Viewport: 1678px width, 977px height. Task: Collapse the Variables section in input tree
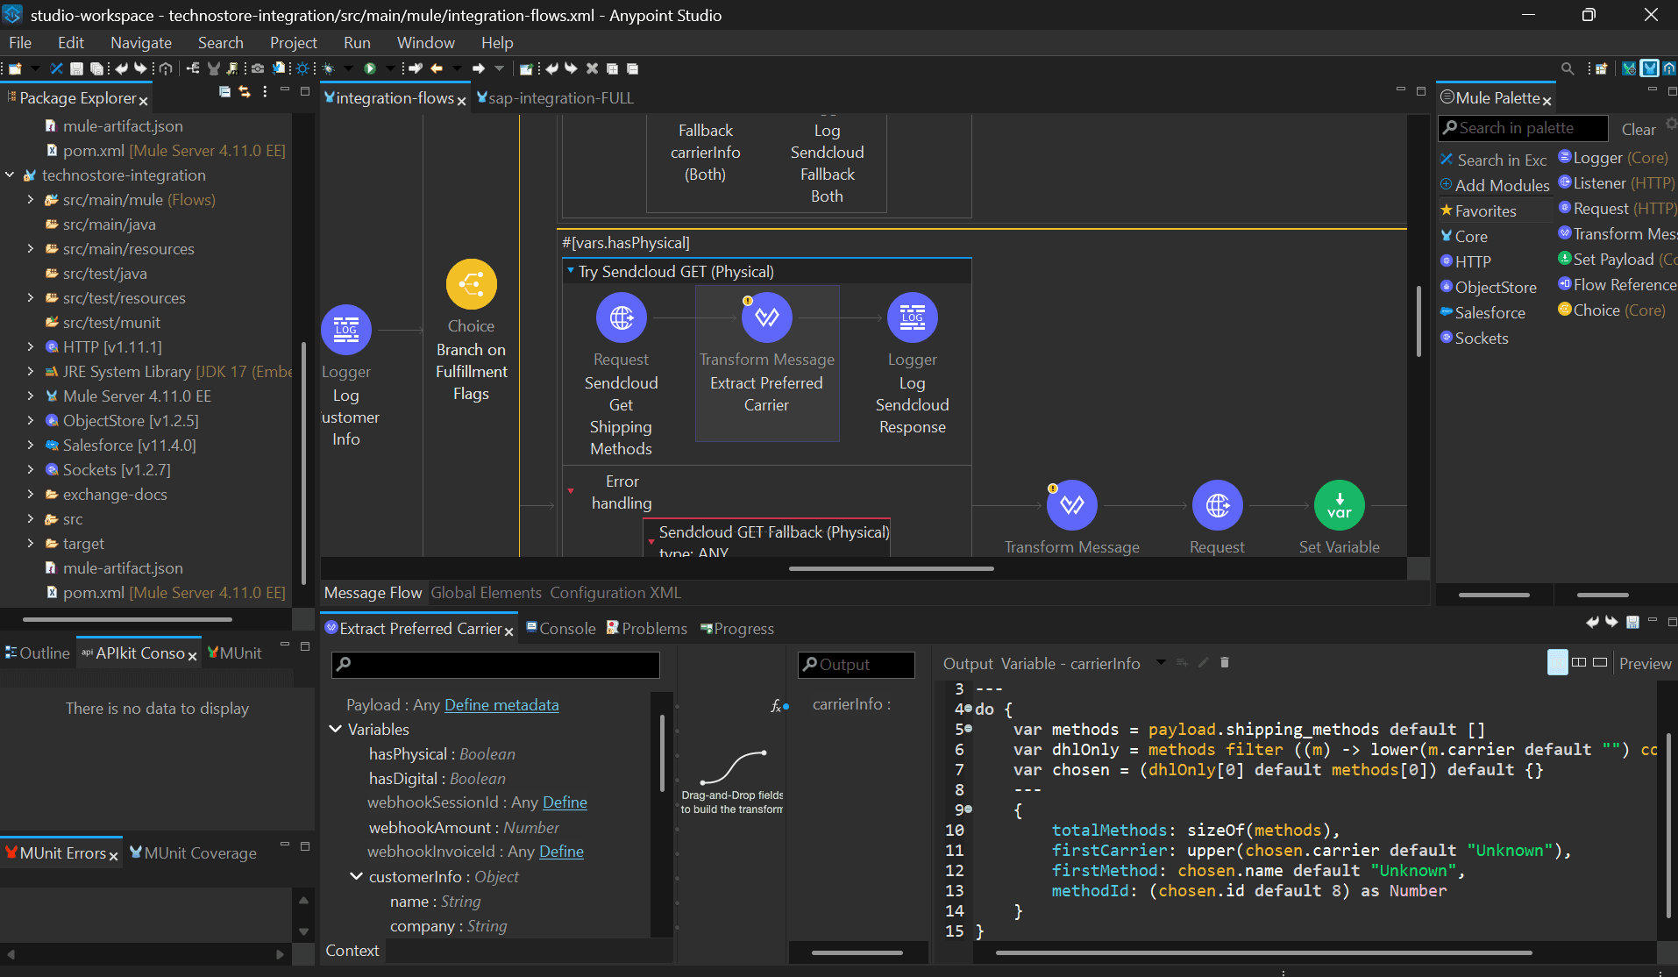point(335,730)
